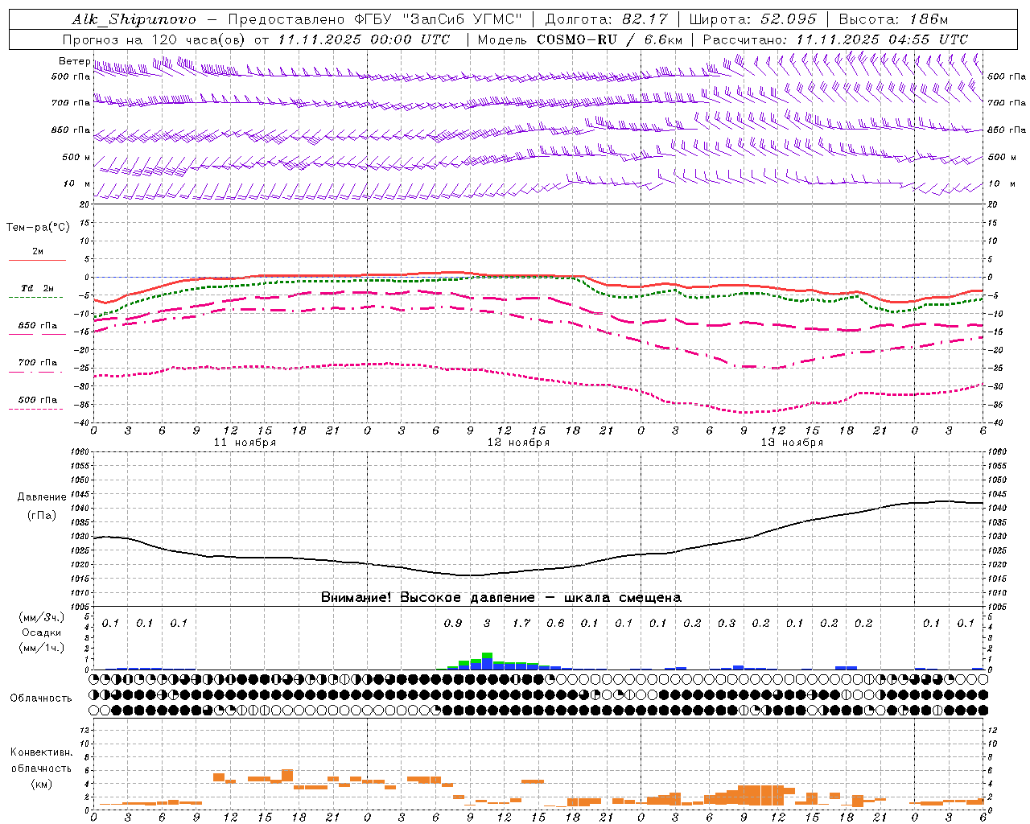Screen dimensions: 1030x824
Task: Select the Осадки precipitation label
Action: (x=42, y=632)
